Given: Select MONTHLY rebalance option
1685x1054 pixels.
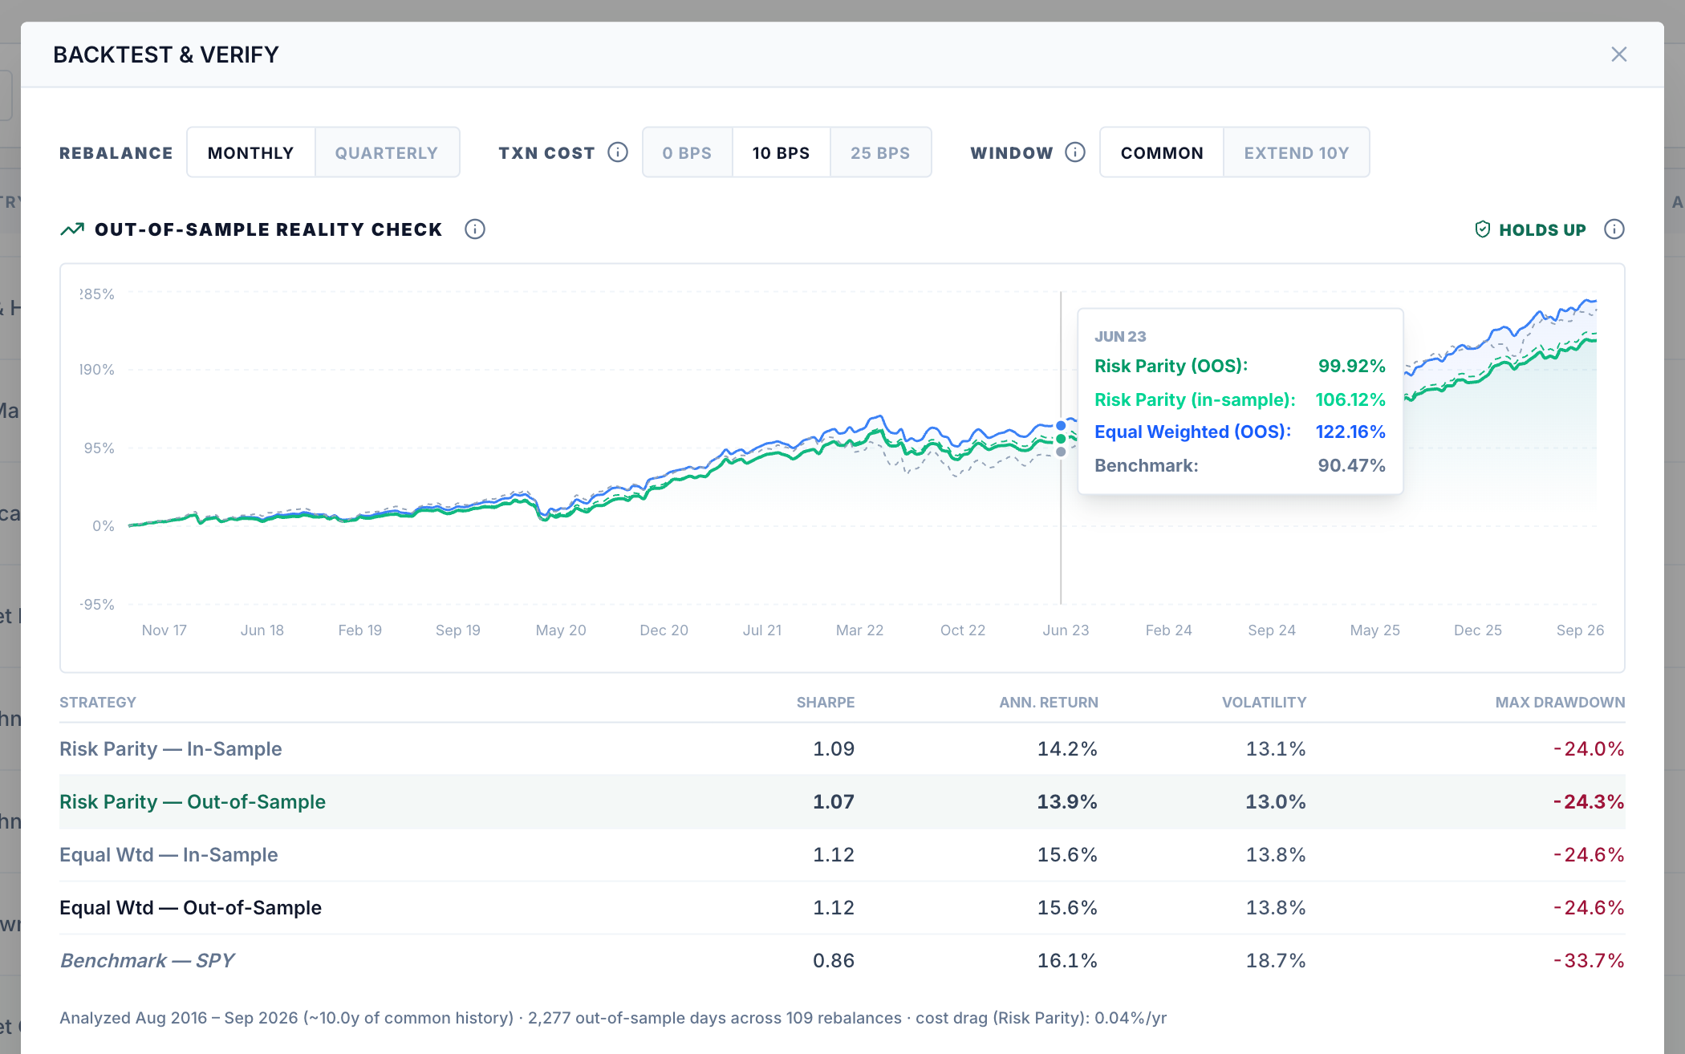Looking at the screenshot, I should coord(251,152).
